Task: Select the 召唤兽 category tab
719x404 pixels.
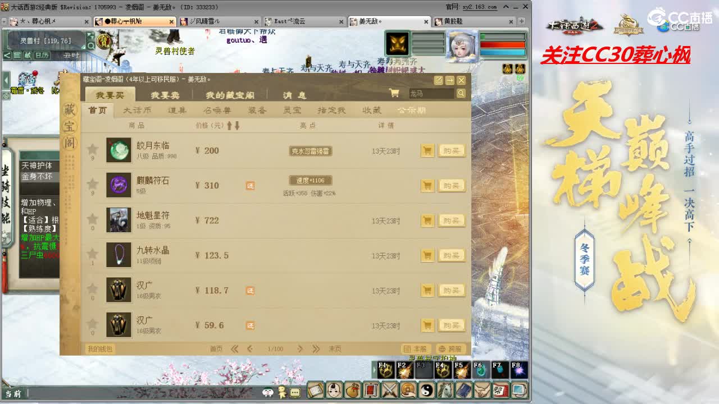Action: coord(217,111)
